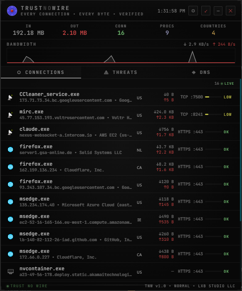The height and width of the screenshot is (291, 242).
Task: Click the PROCS 9 stat
Action: coord(167,30)
